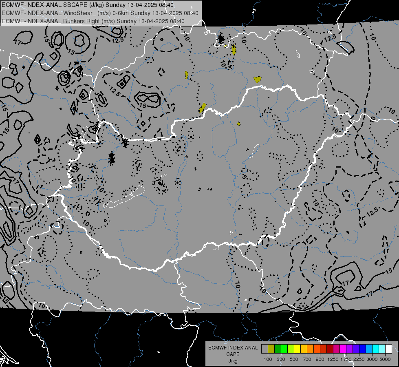Click the sky blue swatch before 3000
Image resolution: width=399 pixels, height=367 pixels.
coord(369,349)
